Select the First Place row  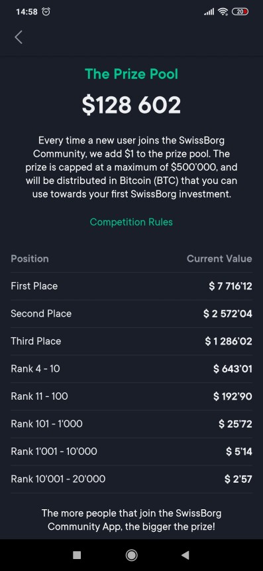click(x=131, y=286)
